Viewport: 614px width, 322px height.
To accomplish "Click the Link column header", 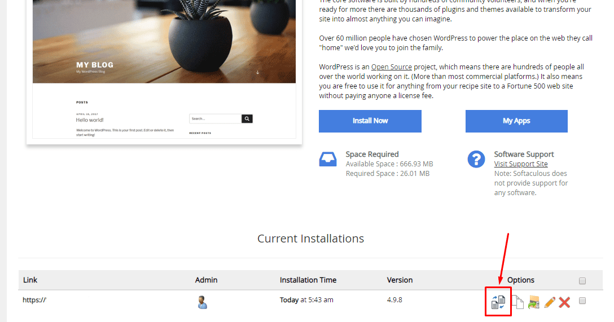I will pyautogui.click(x=30, y=280).
